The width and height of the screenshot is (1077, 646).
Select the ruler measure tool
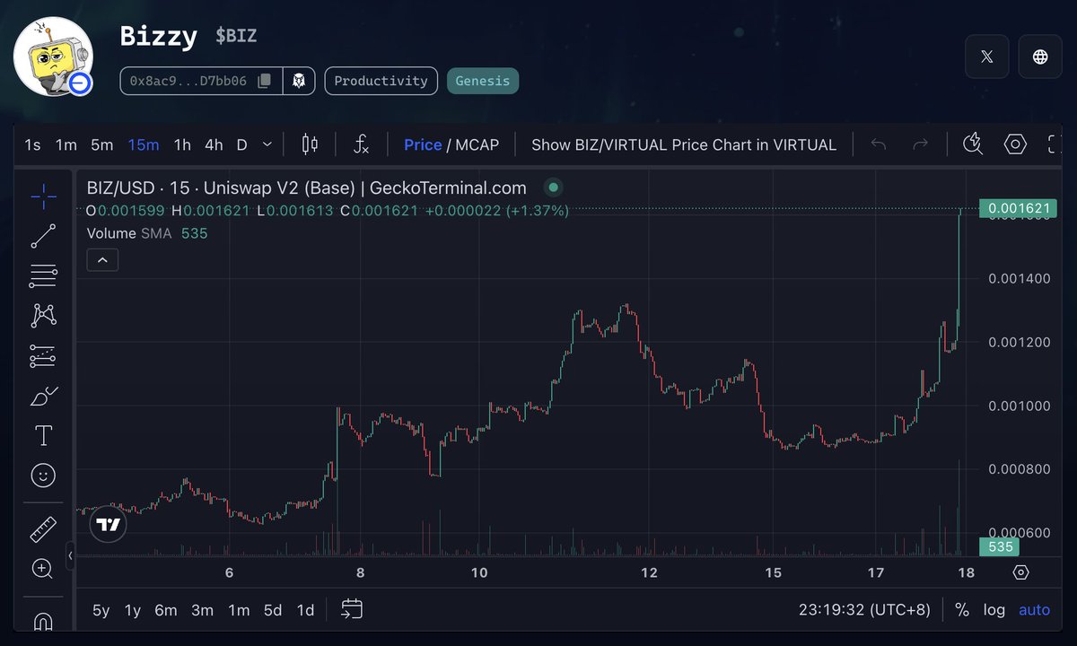click(x=43, y=529)
